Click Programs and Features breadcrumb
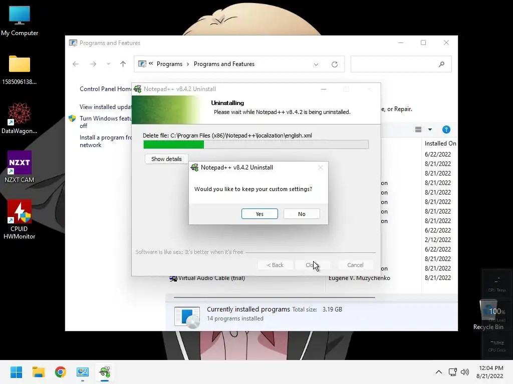The width and height of the screenshot is (513, 384). (x=224, y=64)
